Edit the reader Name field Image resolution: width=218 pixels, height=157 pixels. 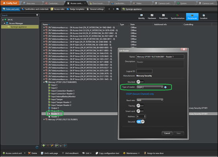pyautogui.click(x=160, y=56)
